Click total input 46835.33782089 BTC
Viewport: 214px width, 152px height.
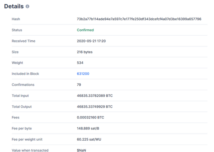[x=95, y=96]
